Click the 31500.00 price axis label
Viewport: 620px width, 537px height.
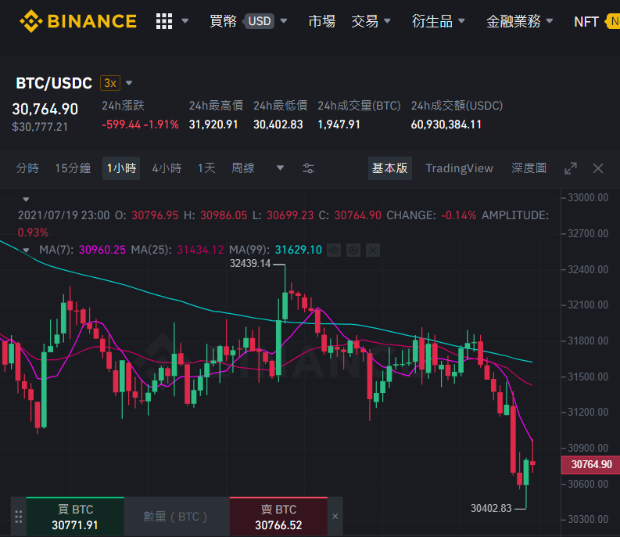[588, 377]
